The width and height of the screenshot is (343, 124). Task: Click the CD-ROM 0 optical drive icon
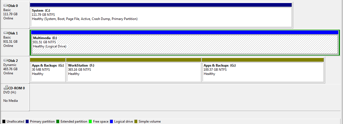click(x=6, y=88)
